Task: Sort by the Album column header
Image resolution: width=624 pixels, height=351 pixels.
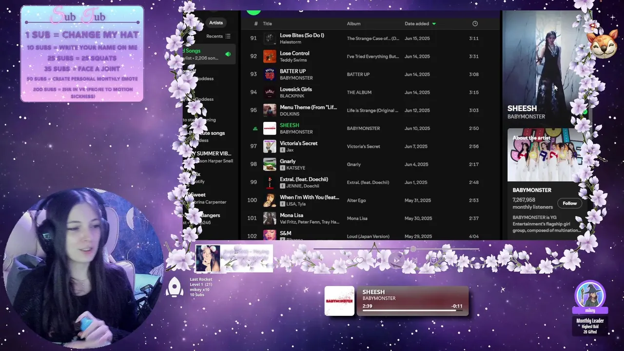Action: pyautogui.click(x=353, y=23)
